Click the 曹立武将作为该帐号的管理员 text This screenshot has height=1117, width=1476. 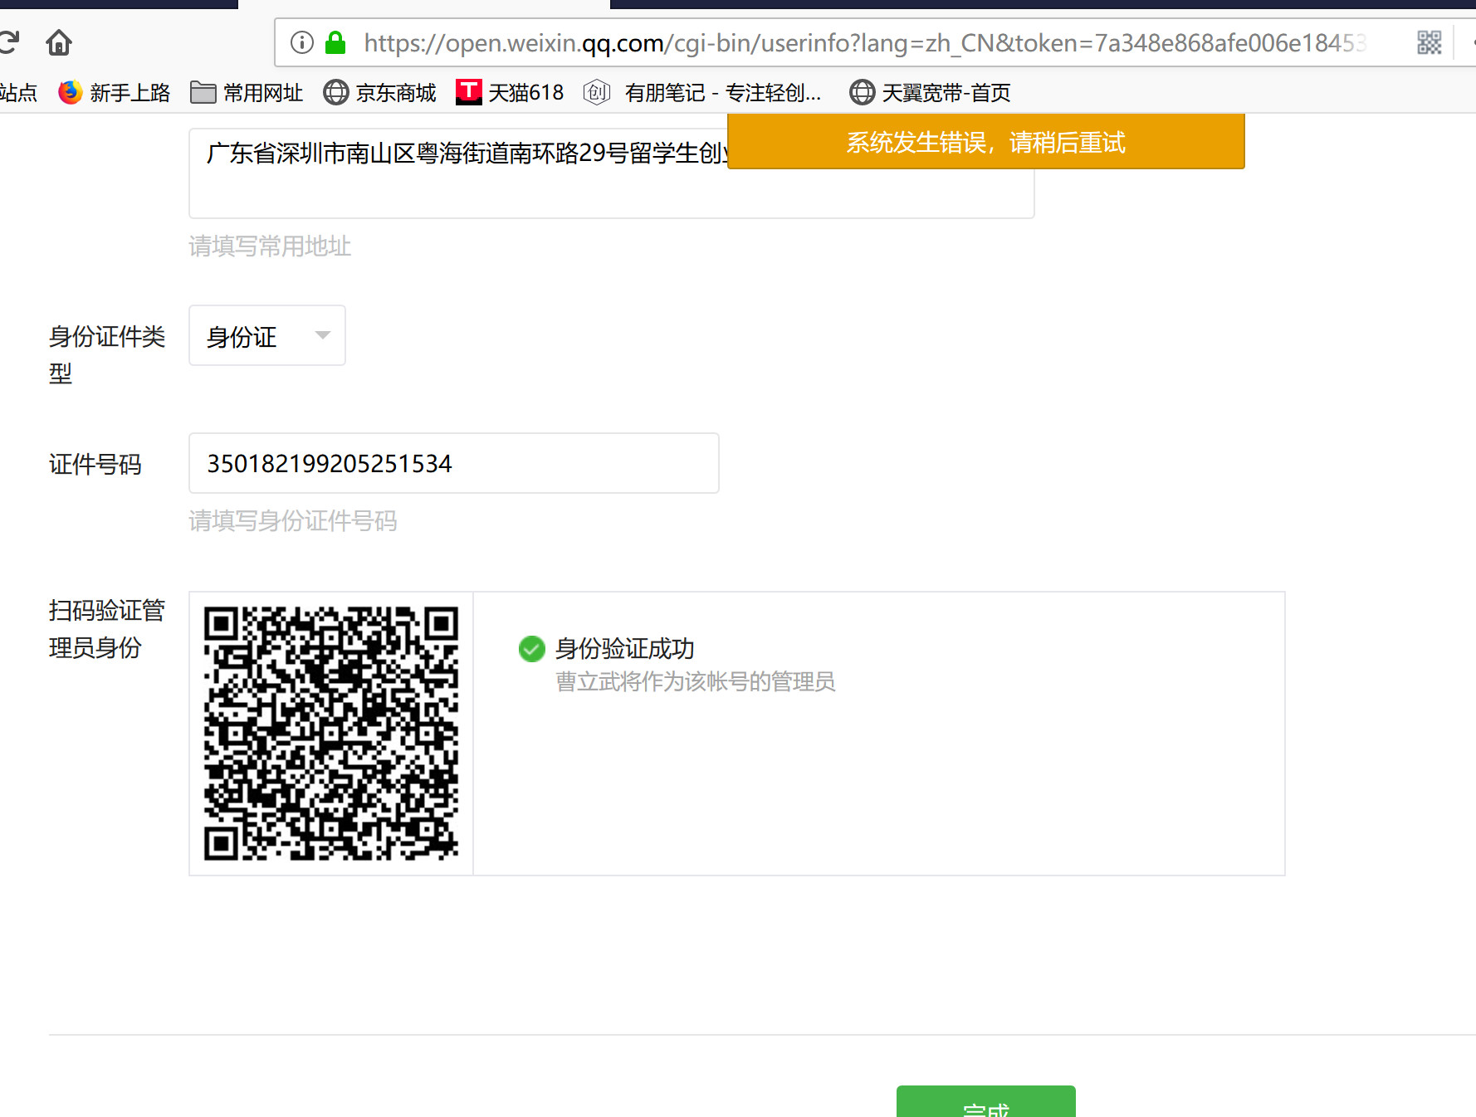click(x=696, y=682)
